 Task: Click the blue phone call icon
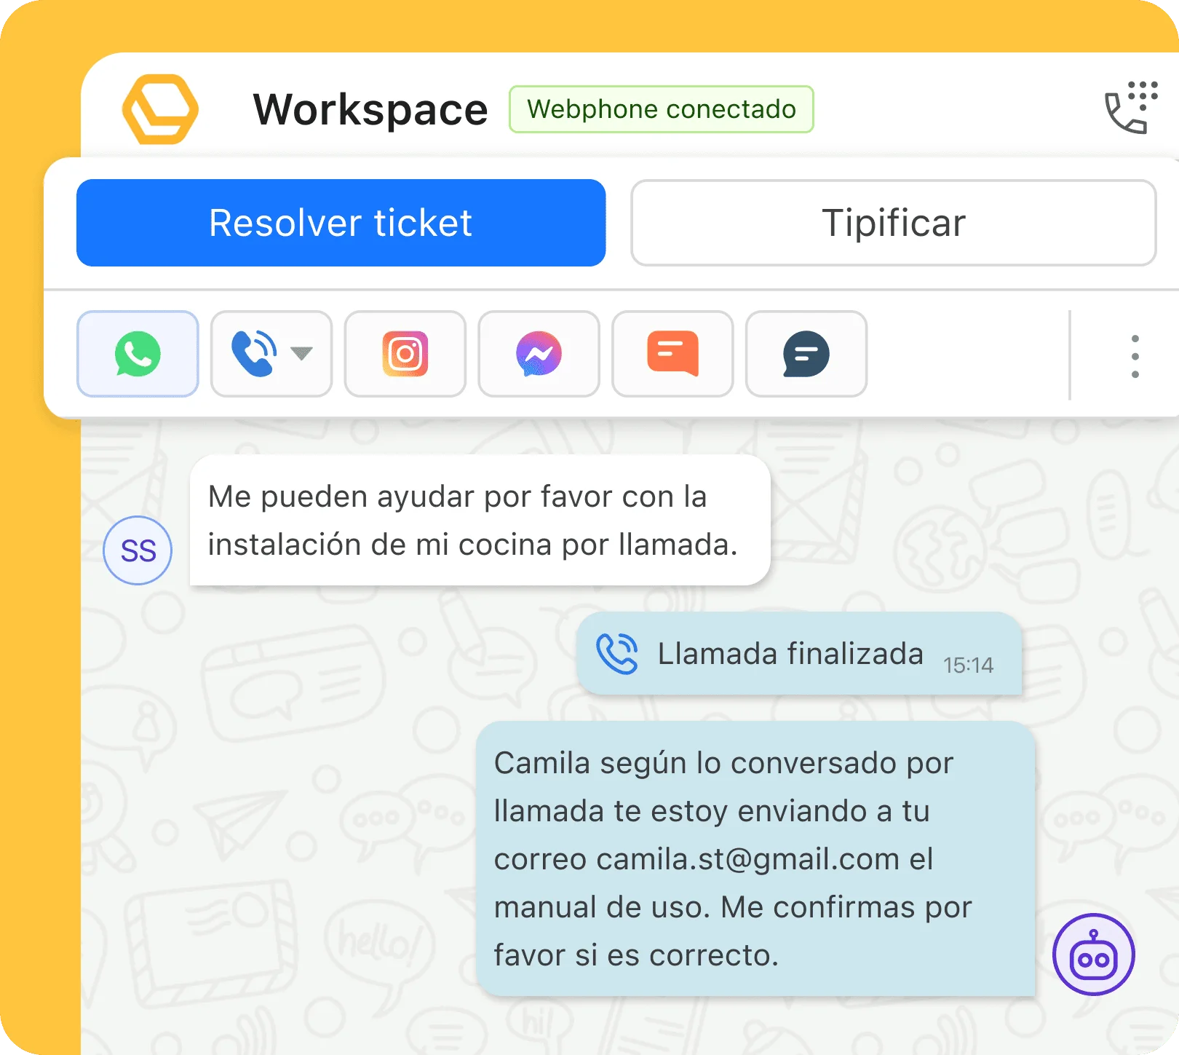point(254,354)
